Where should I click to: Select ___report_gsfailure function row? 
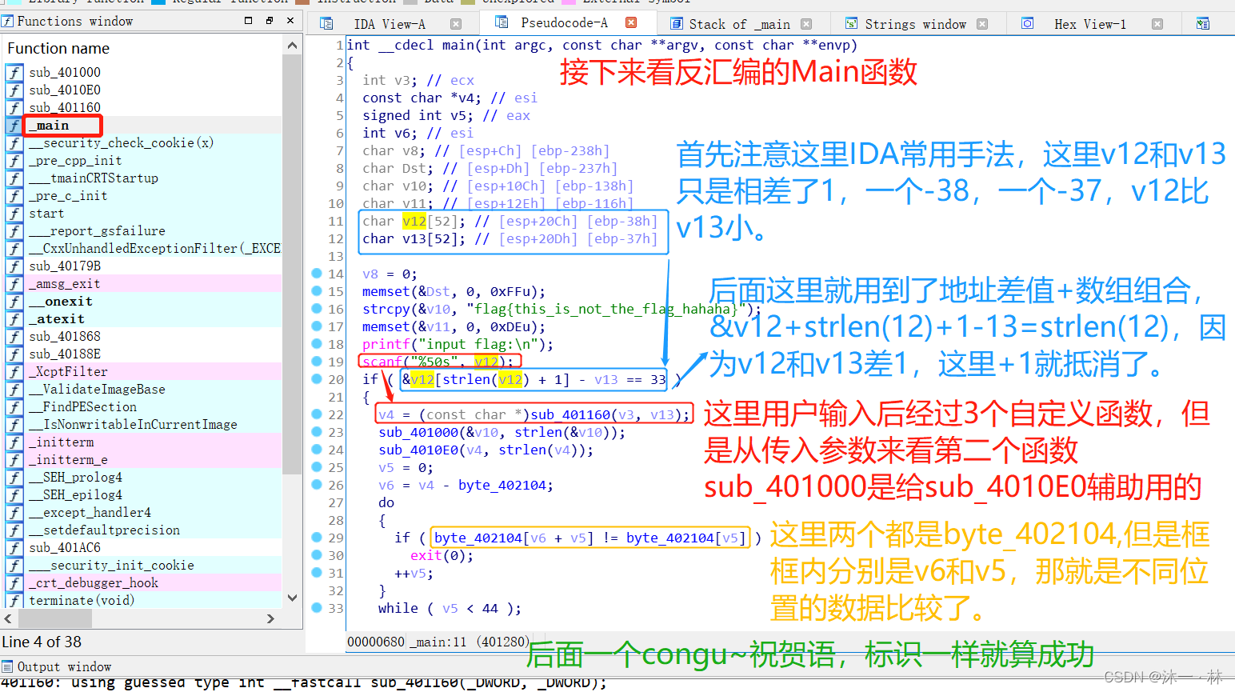pos(142,231)
